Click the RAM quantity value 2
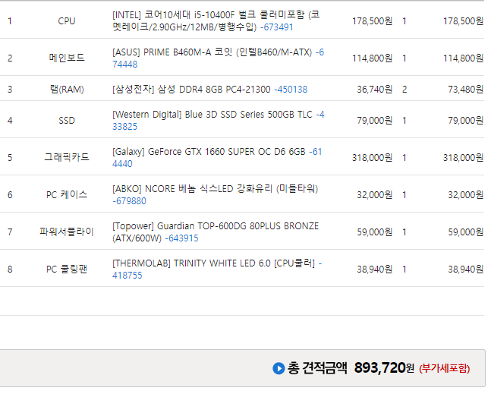This screenshot has width=491, height=394. (404, 90)
